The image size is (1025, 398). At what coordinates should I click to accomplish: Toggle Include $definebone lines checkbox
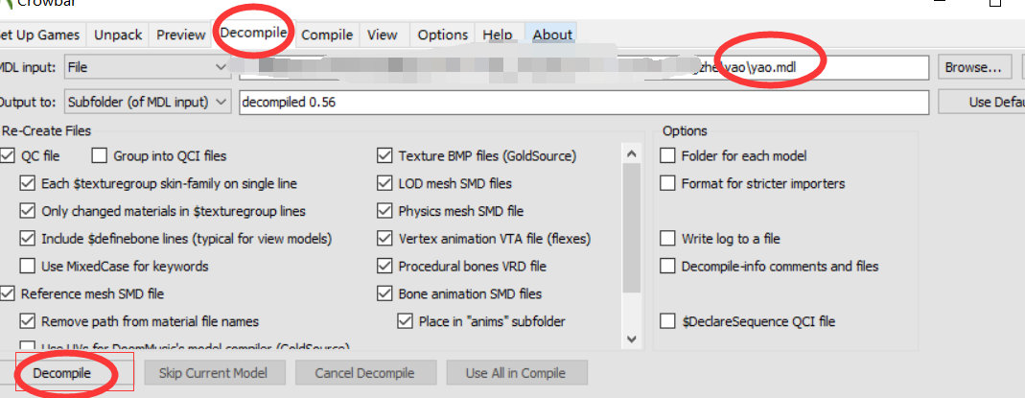point(28,239)
